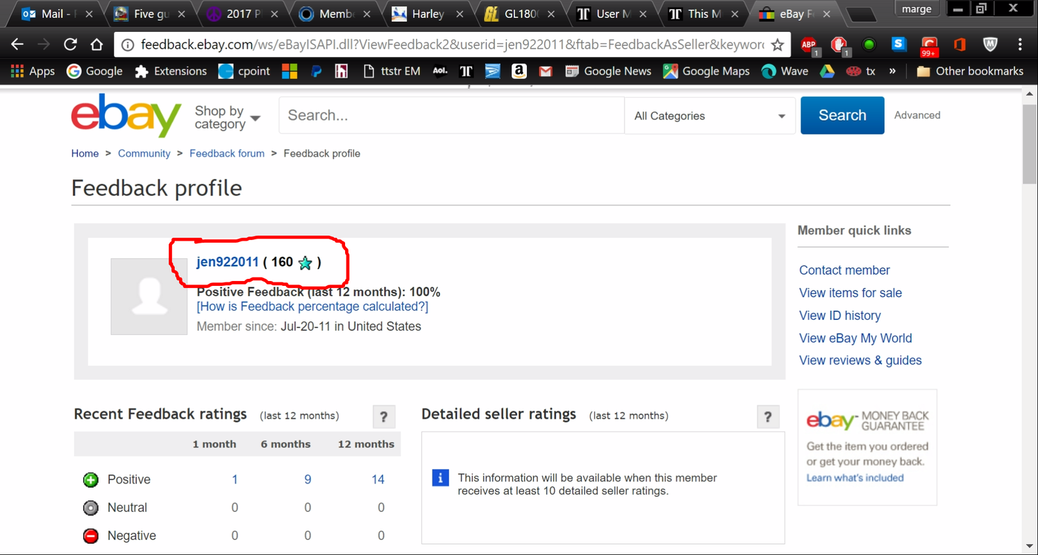Open help for Detailed seller ratings
1038x555 pixels.
tap(767, 417)
